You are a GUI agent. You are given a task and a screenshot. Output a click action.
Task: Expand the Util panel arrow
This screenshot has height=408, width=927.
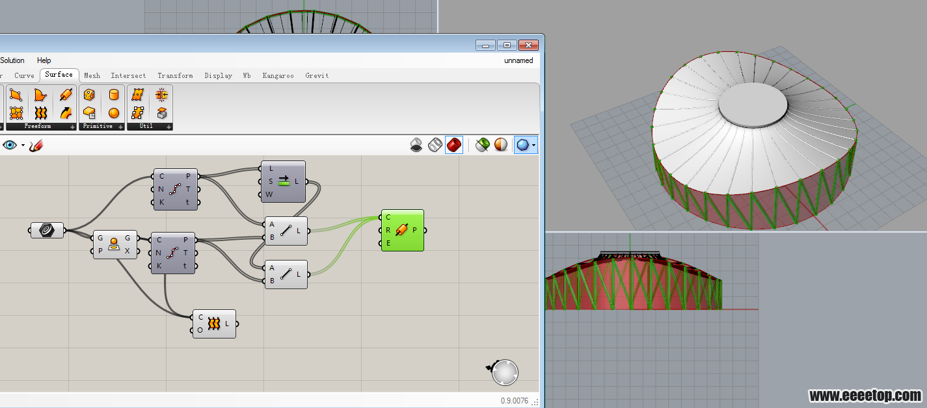[169, 127]
